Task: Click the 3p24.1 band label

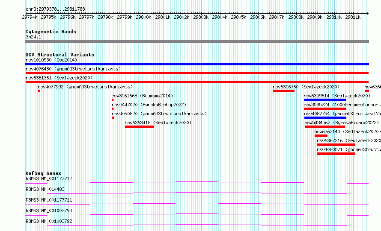Action: 33,37
